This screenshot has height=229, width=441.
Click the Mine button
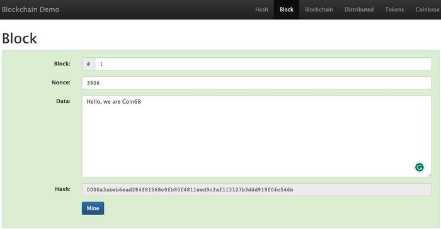pyautogui.click(x=93, y=208)
